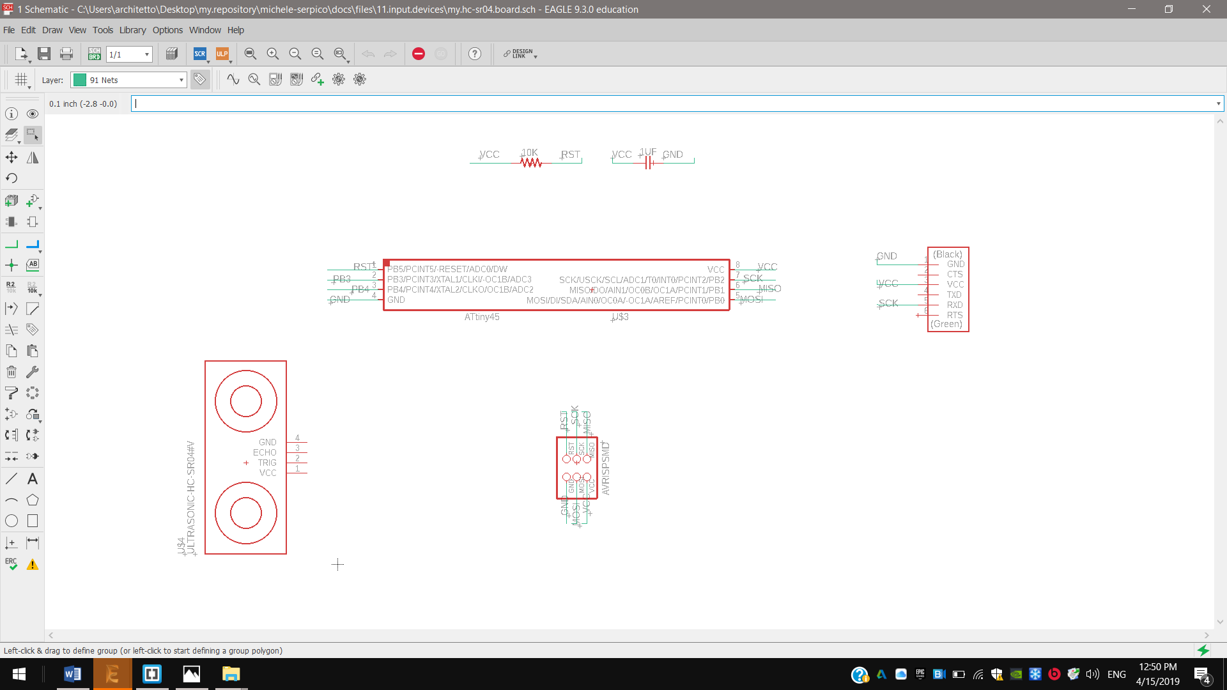Open the Tools menu
This screenshot has height=690, width=1227.
102,30
